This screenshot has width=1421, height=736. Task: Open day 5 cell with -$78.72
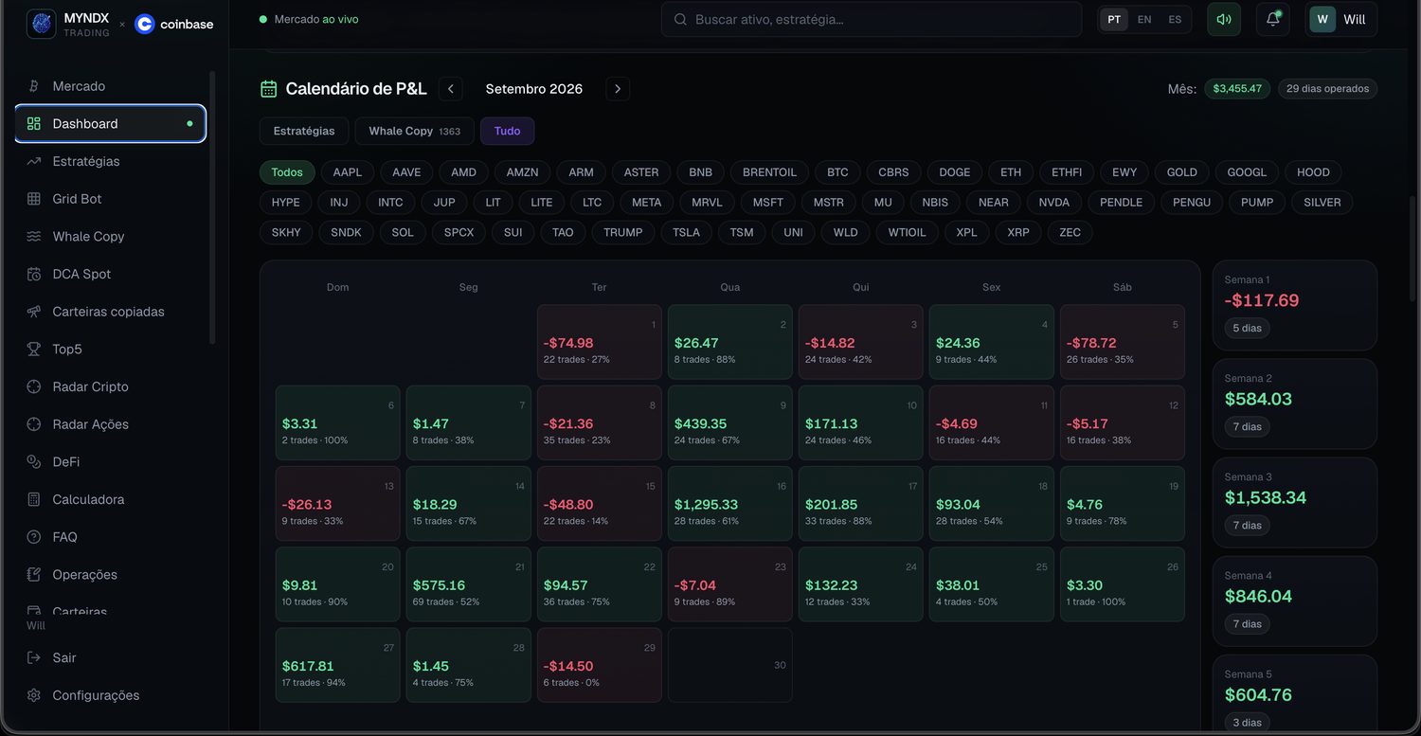[1123, 344]
